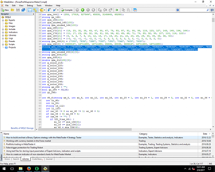Open dropdown arrow beside wizard icon

(45, 10)
